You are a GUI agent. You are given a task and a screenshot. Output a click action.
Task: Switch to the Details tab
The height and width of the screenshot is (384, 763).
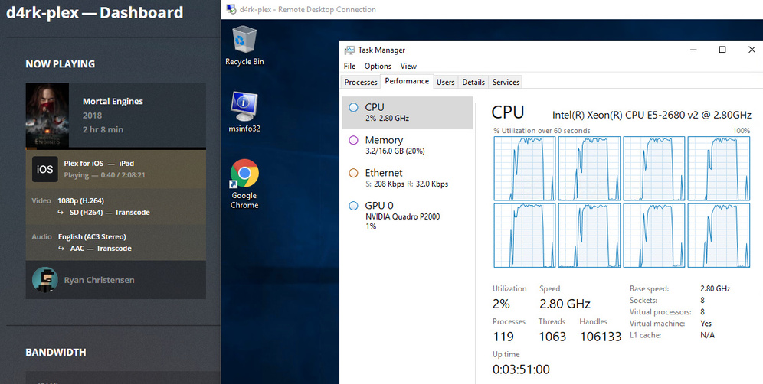click(473, 82)
